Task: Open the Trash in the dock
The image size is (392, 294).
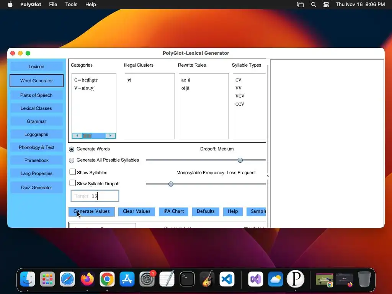Action: pyautogui.click(x=364, y=279)
